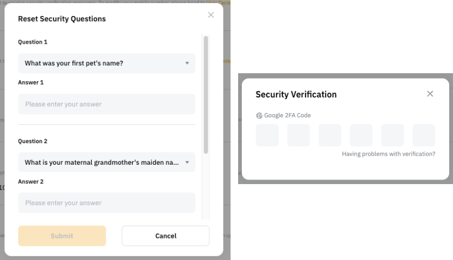Focus the Answer 1 text field

106,104
